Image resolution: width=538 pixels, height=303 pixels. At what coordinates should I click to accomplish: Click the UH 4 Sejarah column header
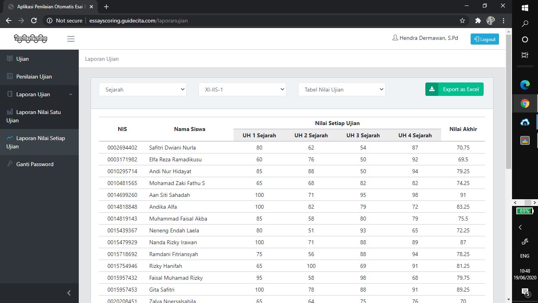pyautogui.click(x=415, y=135)
